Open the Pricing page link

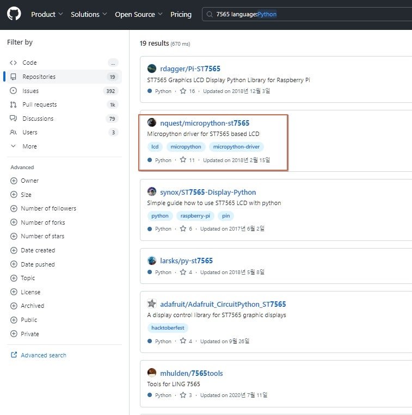pos(181,14)
